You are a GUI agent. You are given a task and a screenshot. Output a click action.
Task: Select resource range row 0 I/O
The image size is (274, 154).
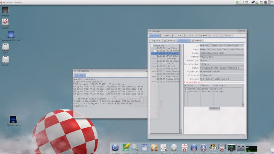(213, 89)
